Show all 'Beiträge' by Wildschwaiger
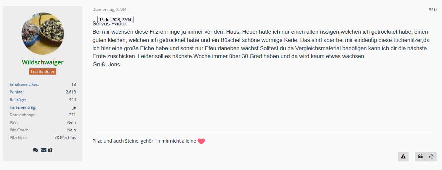 [x=18, y=100]
